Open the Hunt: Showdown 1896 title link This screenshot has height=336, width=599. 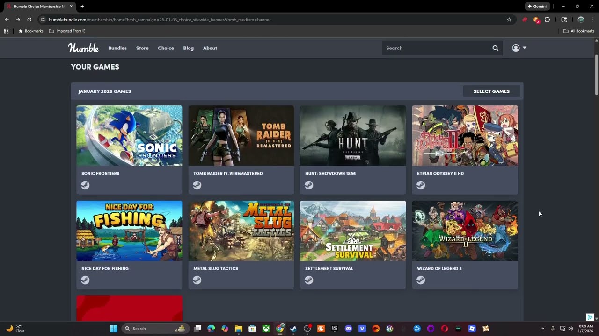point(330,173)
